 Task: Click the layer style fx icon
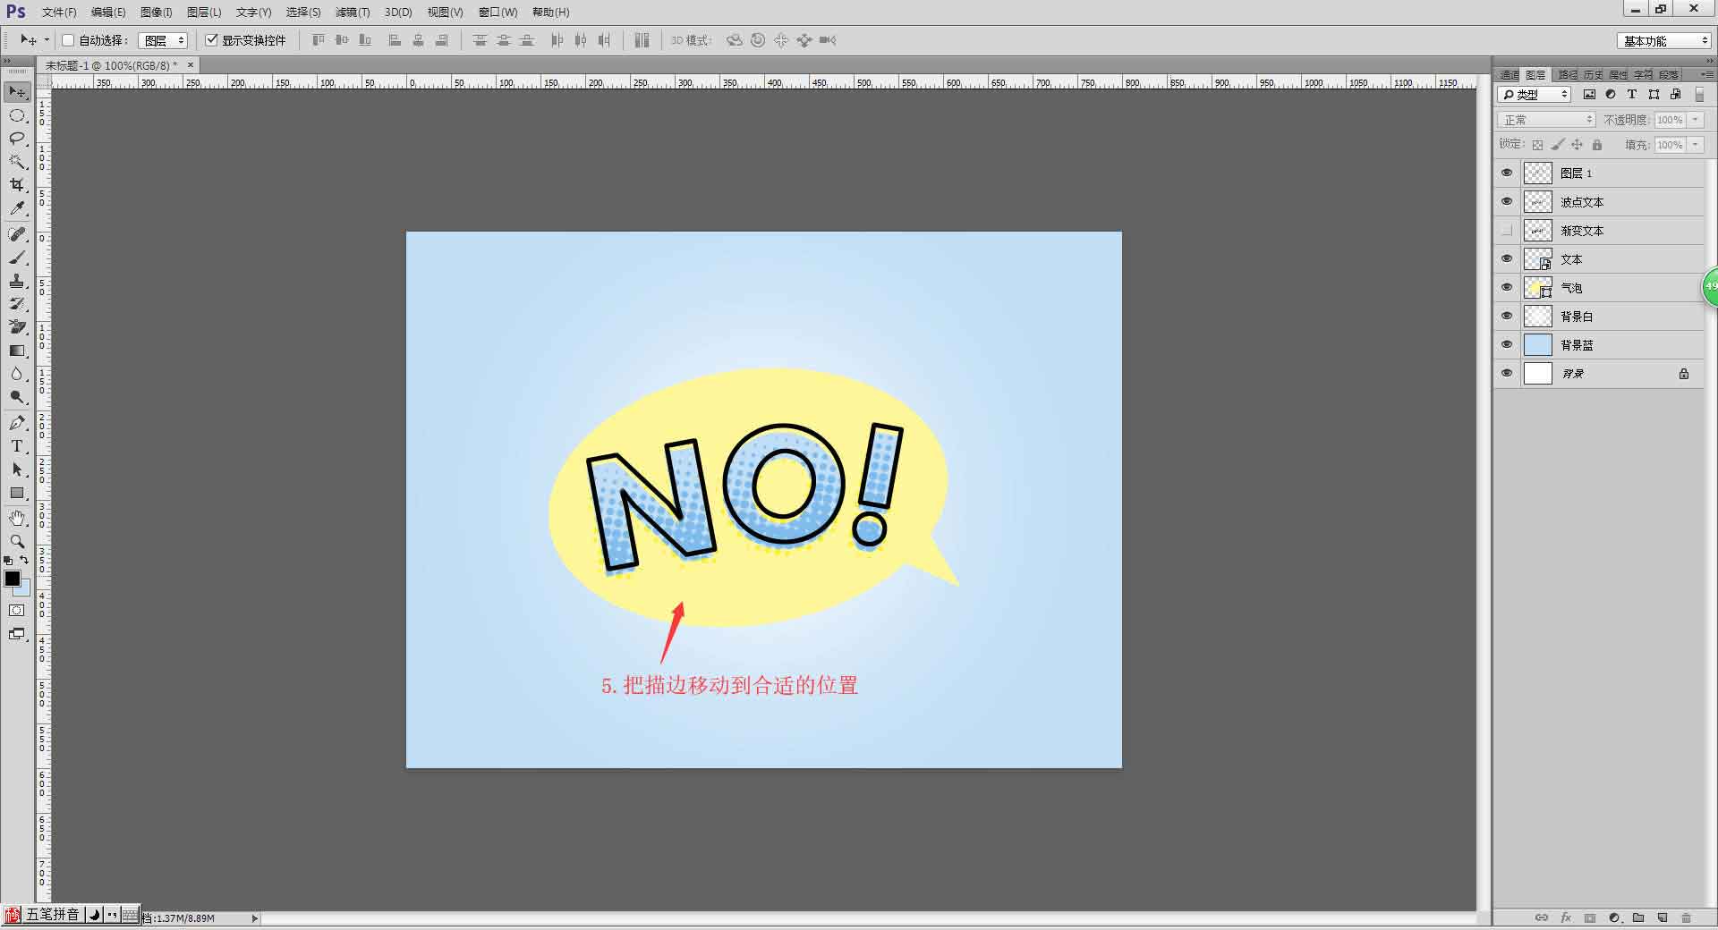click(x=1566, y=917)
